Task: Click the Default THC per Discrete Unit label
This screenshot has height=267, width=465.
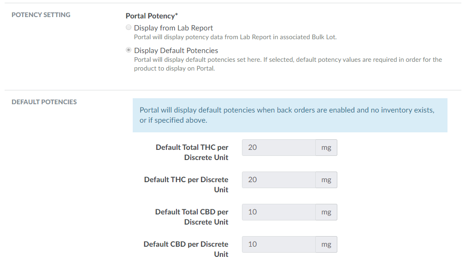Action: 187,184
